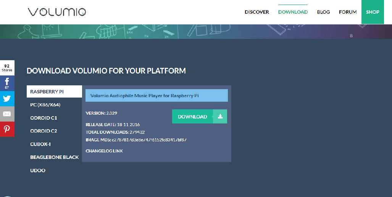Select the Beaglebone Black platform tab
This screenshot has height=197, width=392.
[x=54, y=157]
